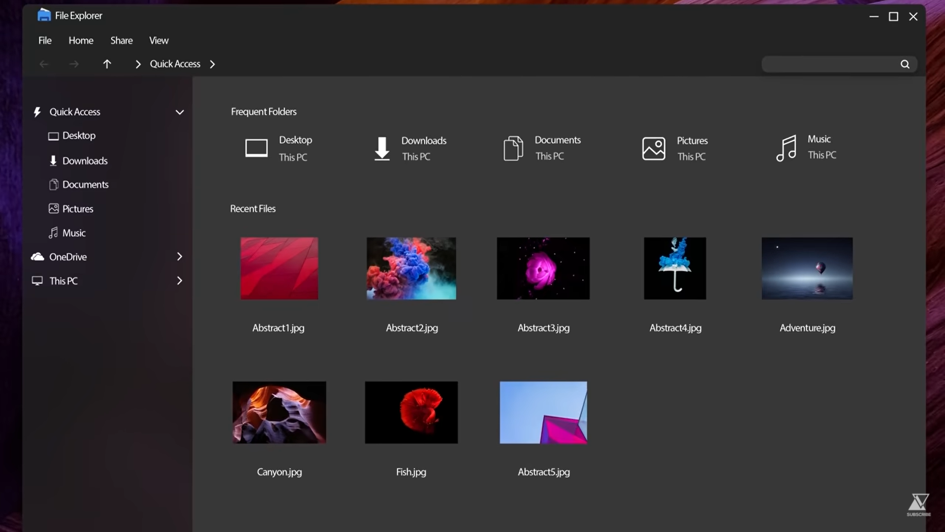The image size is (945, 532).
Task: Click the Downloads folder icon
Action: [381, 147]
